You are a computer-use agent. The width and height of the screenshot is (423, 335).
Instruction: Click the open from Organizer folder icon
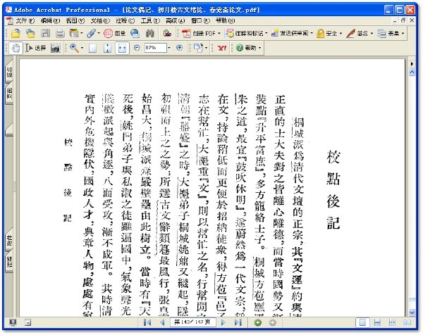pyautogui.click(x=30, y=33)
